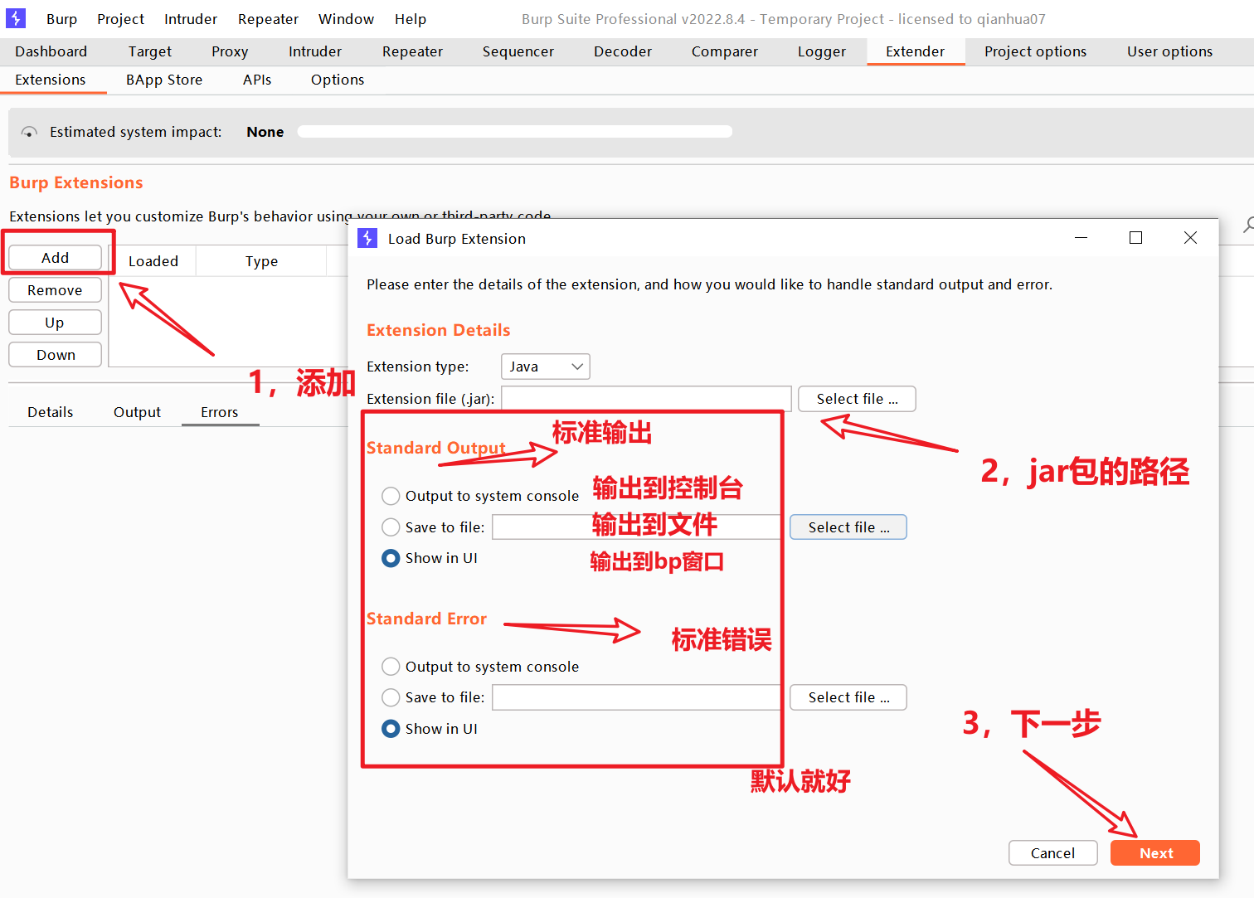This screenshot has height=898, width=1254.
Task: Click Select file for Standard Output
Action: point(848,527)
